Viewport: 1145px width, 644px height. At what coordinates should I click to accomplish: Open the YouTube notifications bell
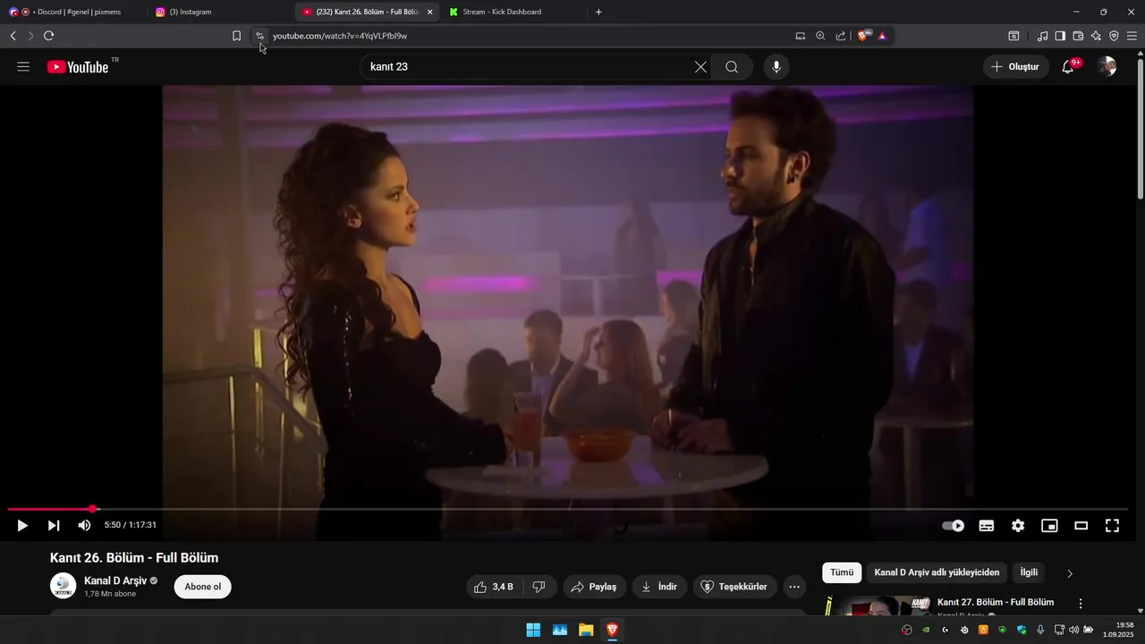point(1068,67)
